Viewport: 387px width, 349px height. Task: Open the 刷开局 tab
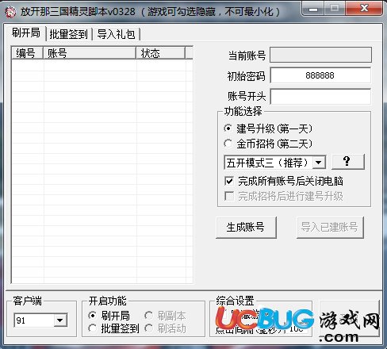[x=25, y=33]
